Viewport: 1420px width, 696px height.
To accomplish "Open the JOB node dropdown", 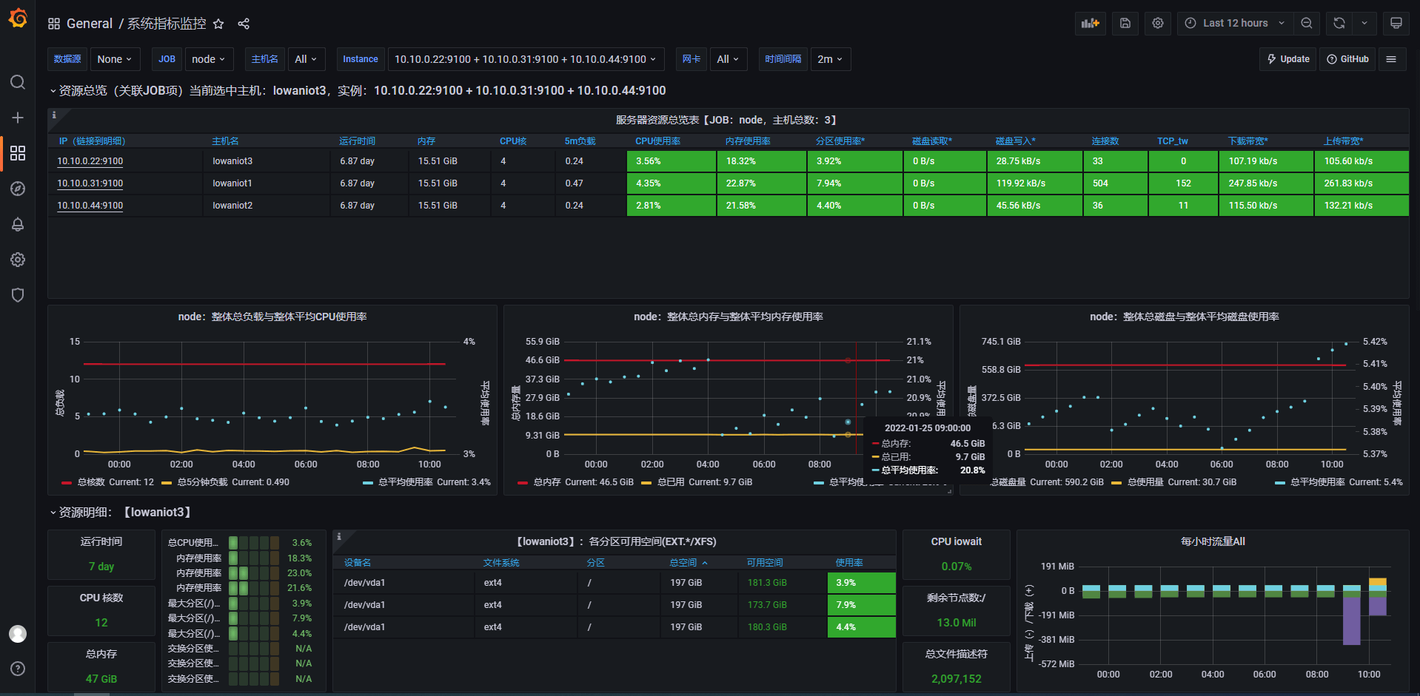I will [x=209, y=59].
